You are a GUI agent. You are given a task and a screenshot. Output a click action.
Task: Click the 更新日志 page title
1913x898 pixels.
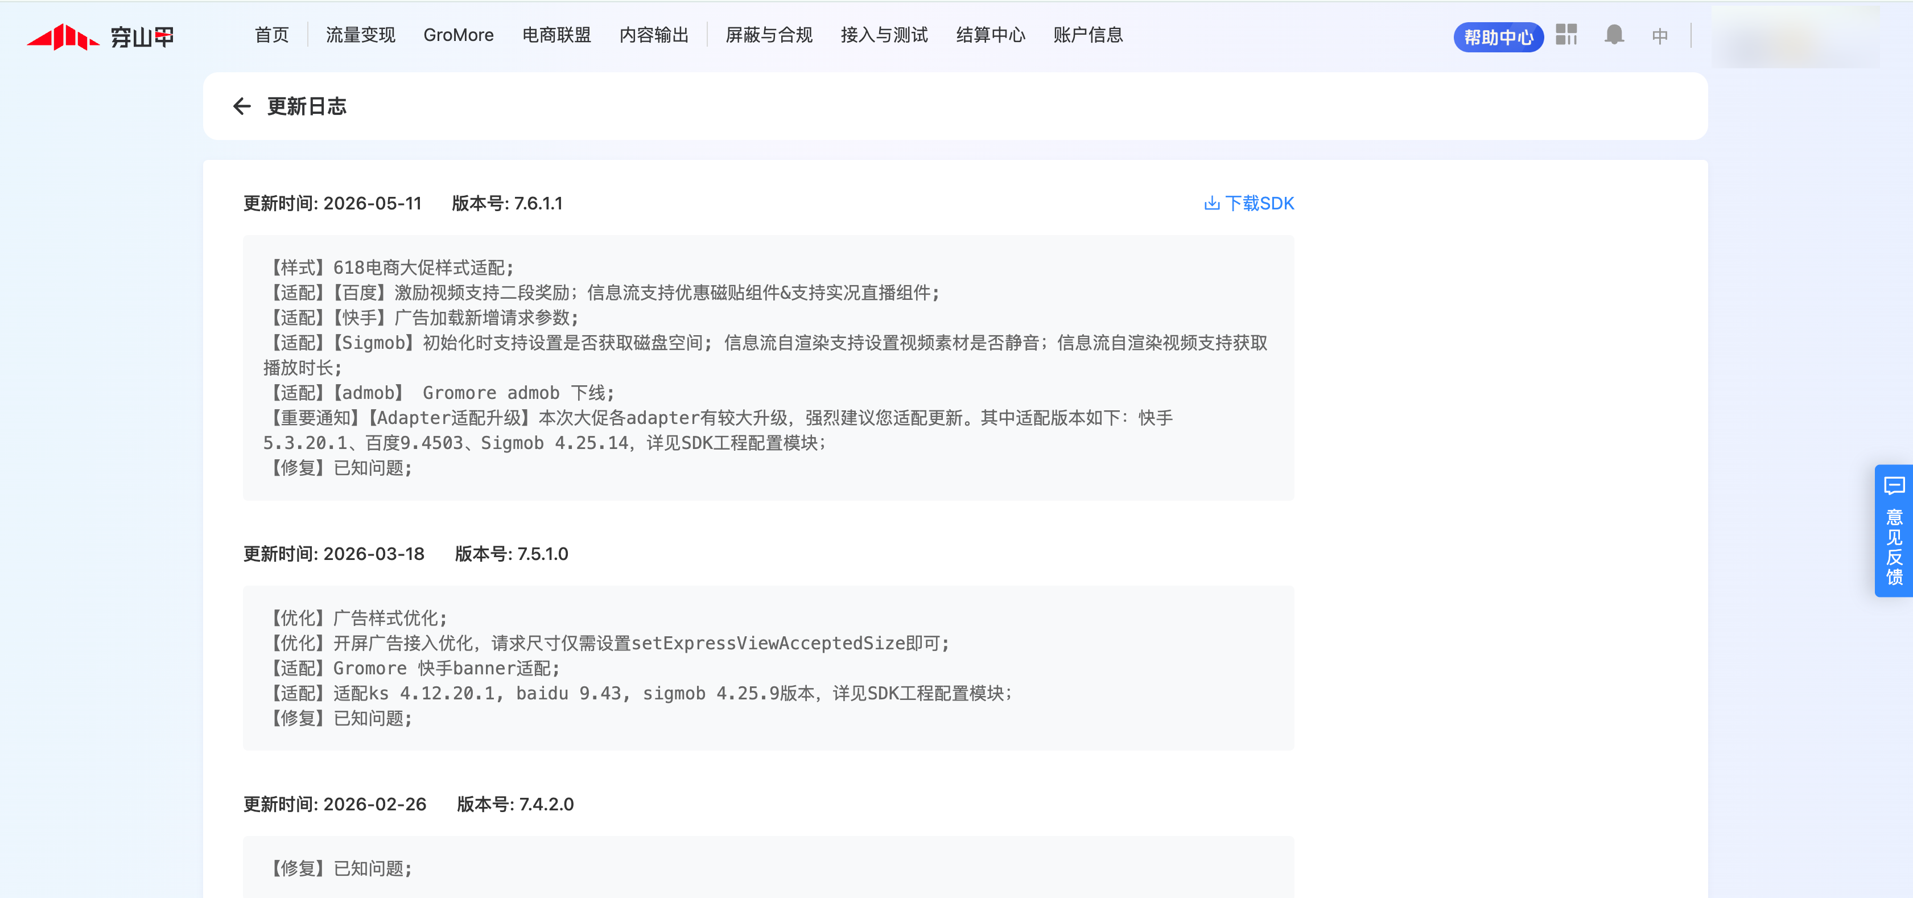307,106
